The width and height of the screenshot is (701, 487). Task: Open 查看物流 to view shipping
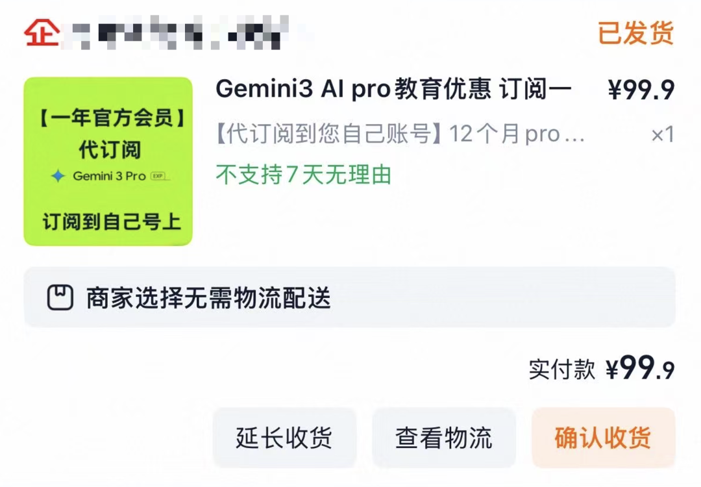tap(443, 438)
